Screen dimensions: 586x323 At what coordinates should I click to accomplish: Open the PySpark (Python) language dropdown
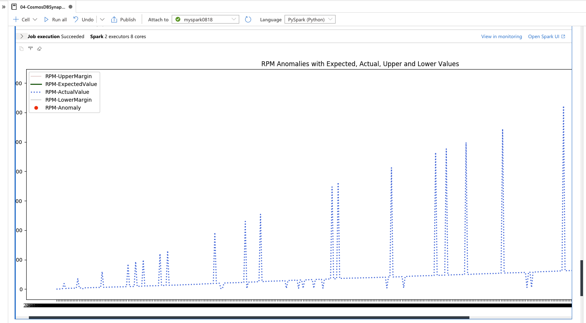point(310,19)
